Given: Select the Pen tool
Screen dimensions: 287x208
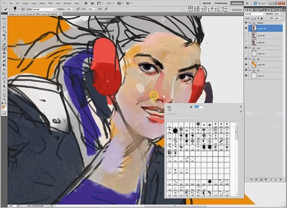Looking at the screenshot, I should pyautogui.click(x=4, y=78).
